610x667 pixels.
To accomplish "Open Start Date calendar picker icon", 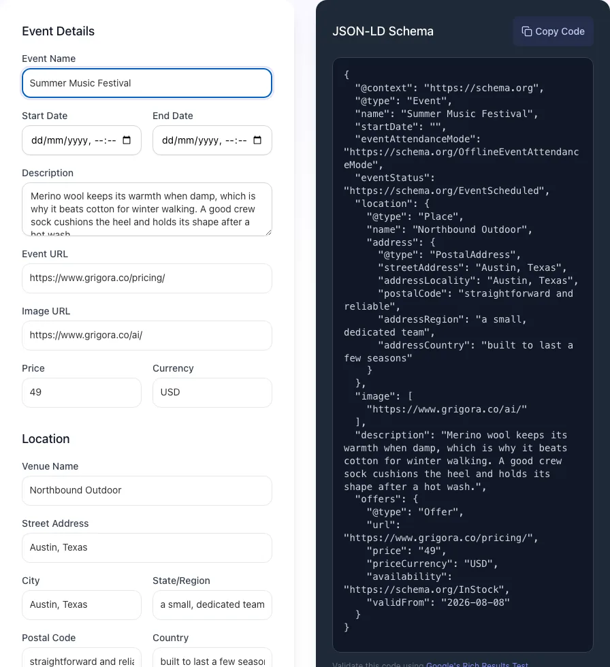I will 127,140.
